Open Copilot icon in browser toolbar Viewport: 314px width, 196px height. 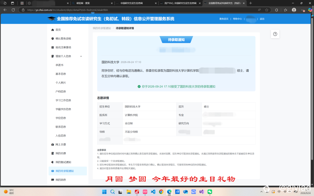point(310,10)
